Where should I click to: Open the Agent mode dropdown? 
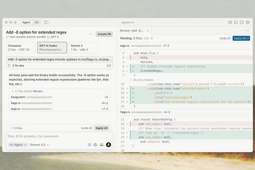click(18, 145)
